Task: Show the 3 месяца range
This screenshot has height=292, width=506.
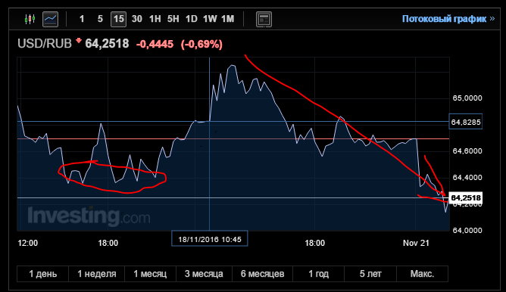Action: coord(204,274)
